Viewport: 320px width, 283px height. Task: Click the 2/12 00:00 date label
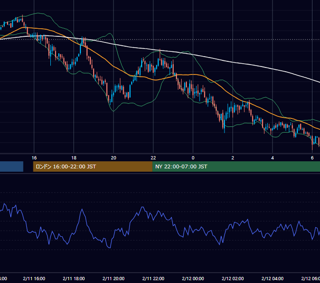[x=193, y=278]
